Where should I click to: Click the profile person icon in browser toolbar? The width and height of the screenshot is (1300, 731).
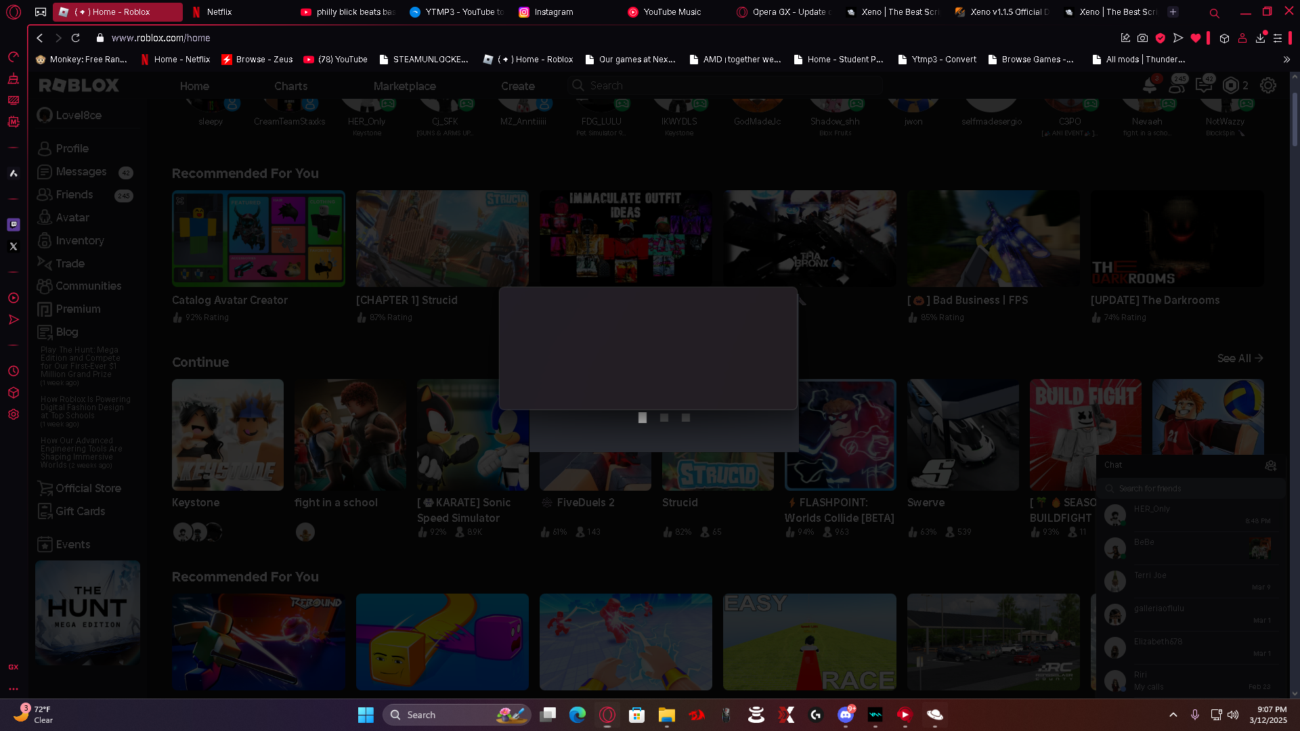(x=1242, y=38)
